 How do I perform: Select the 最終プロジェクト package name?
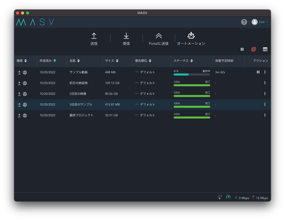tap(81, 115)
